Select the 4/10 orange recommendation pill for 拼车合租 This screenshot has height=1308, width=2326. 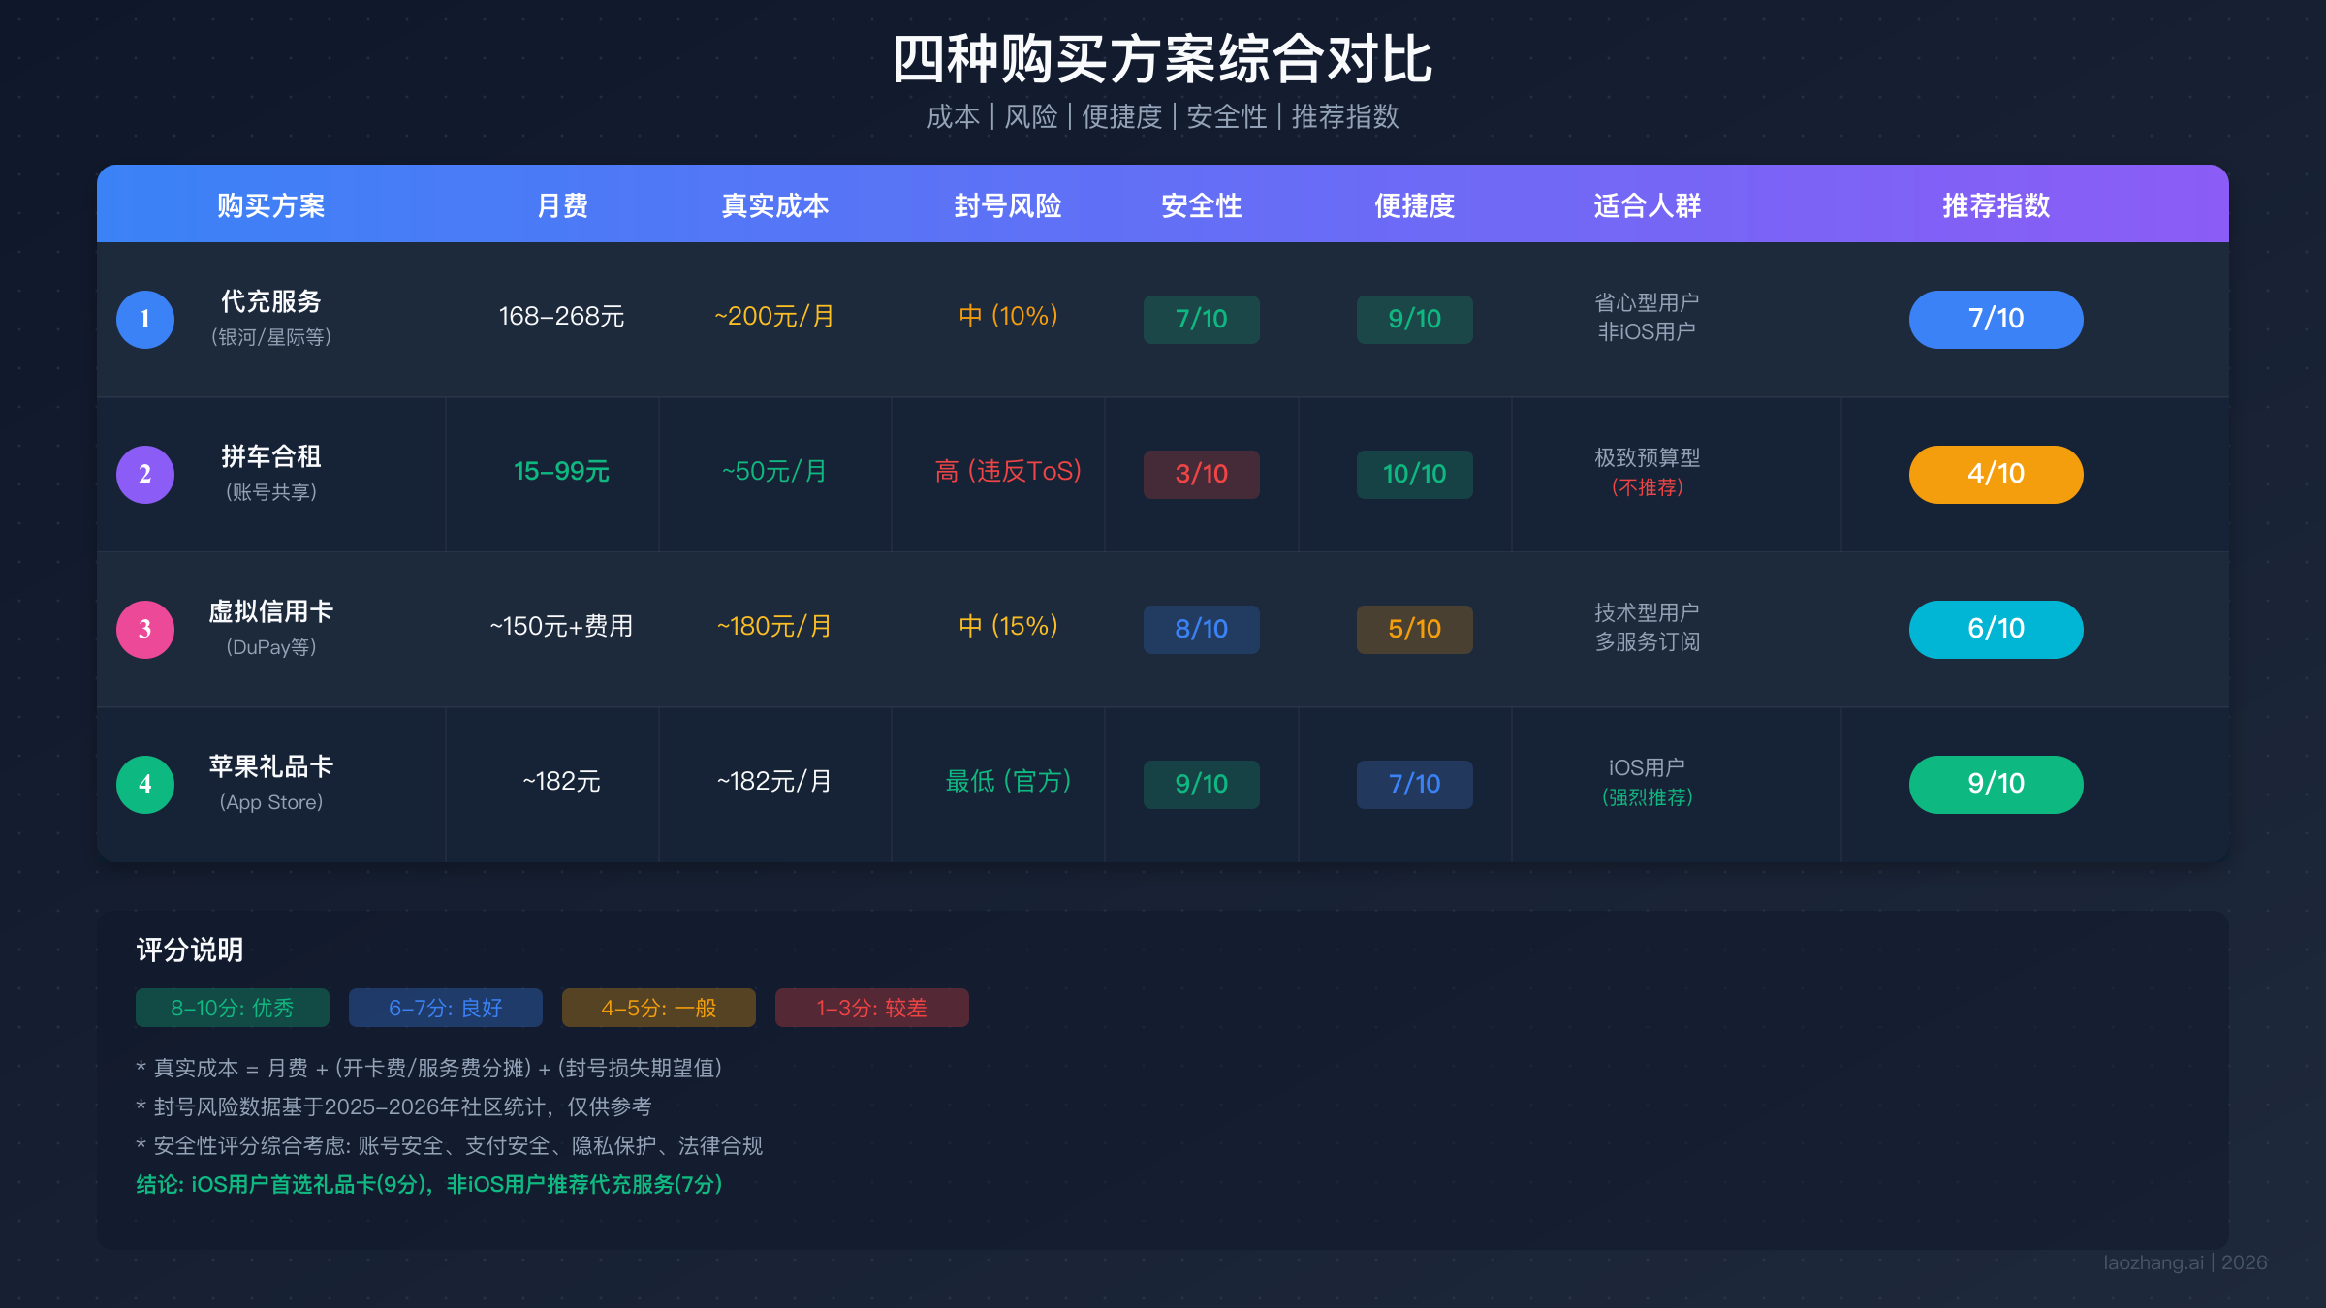(1995, 474)
